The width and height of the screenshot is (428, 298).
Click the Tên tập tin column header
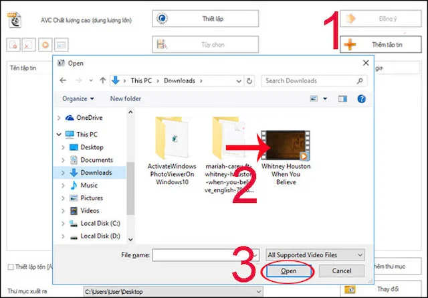pos(23,68)
